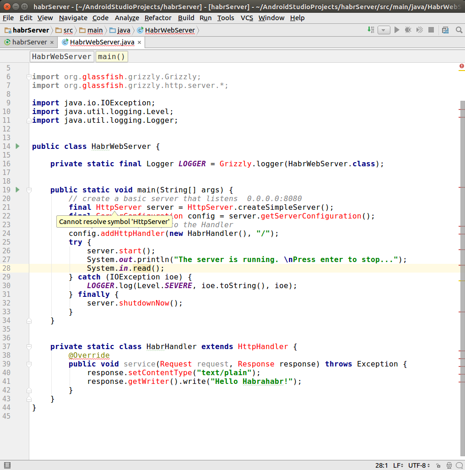Open the Navigate menu

73,18
